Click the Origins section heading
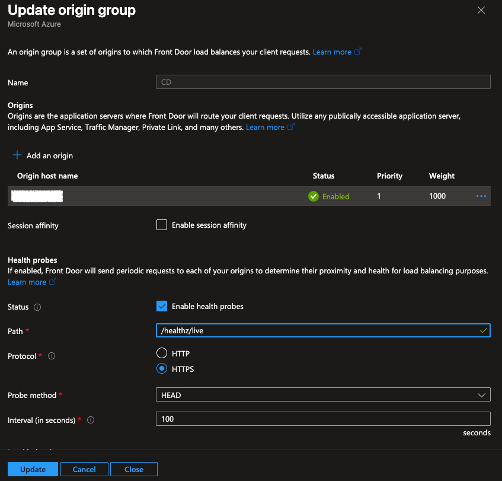502x481 pixels. coord(20,106)
